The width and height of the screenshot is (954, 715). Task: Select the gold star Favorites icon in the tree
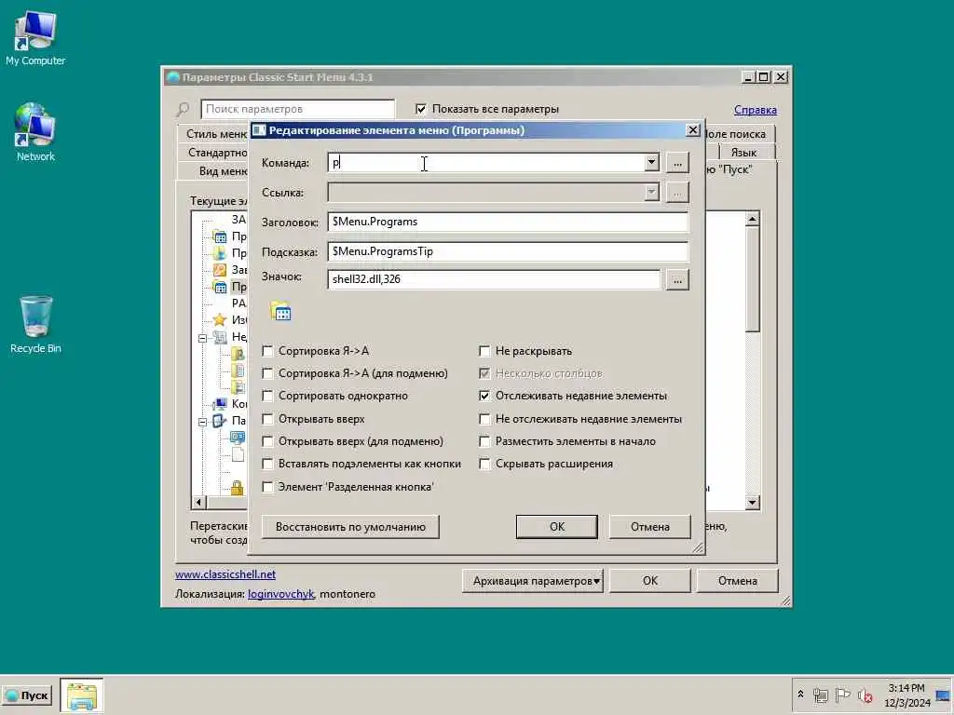pos(220,320)
